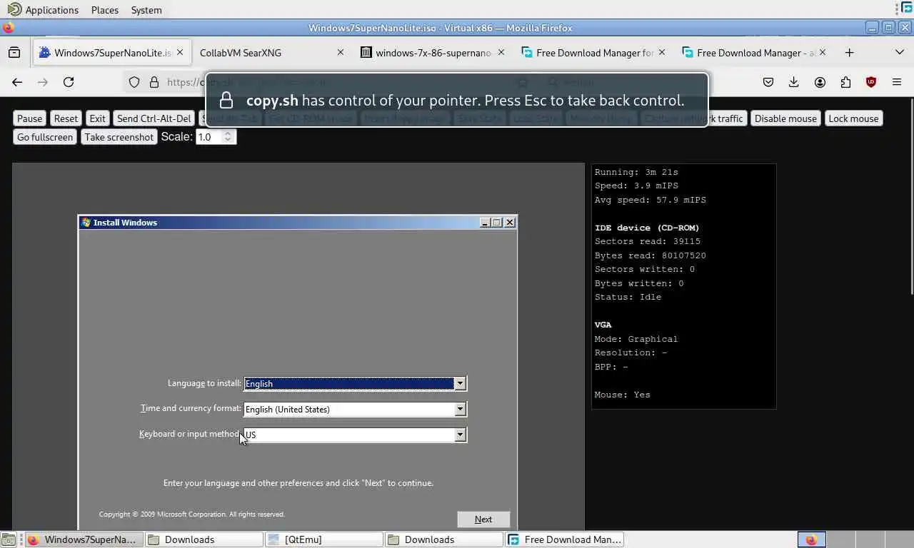Click the 'Running: 3m 21s' text

[x=636, y=172]
